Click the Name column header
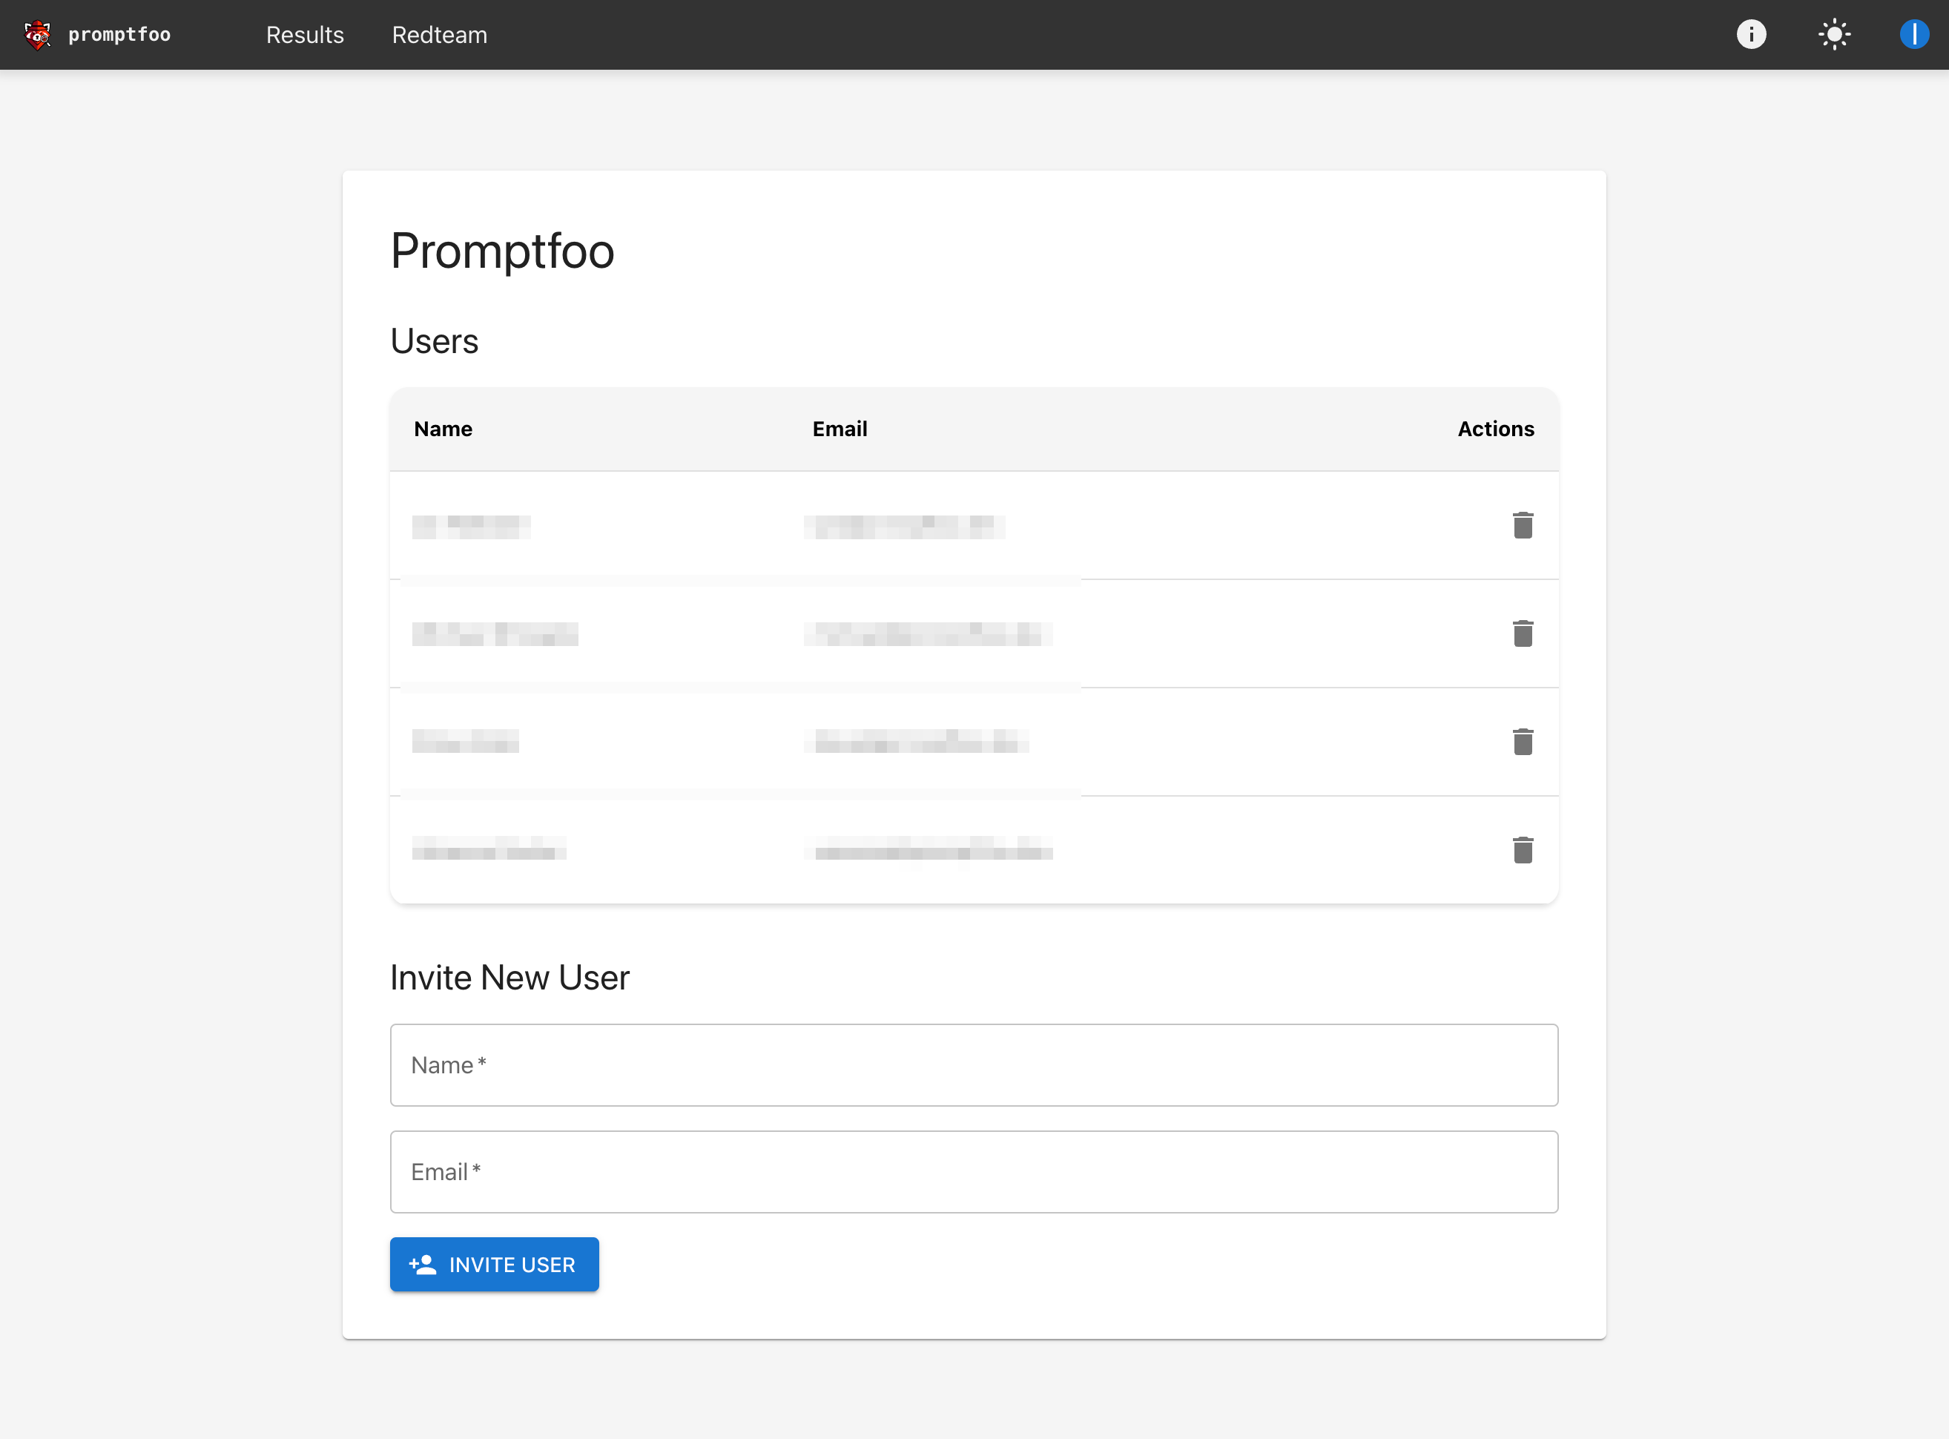 pyautogui.click(x=443, y=429)
